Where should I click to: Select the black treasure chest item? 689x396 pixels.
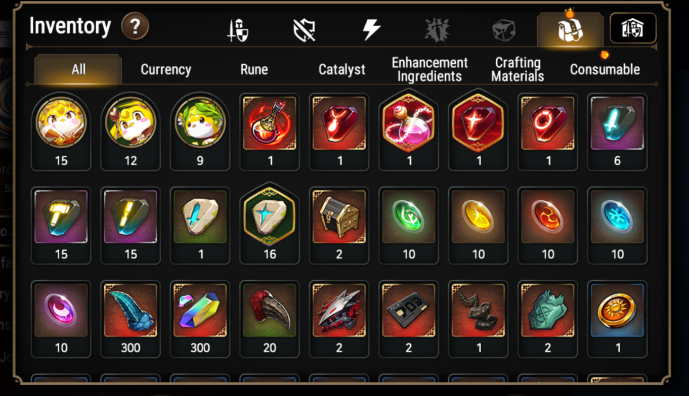point(339,225)
